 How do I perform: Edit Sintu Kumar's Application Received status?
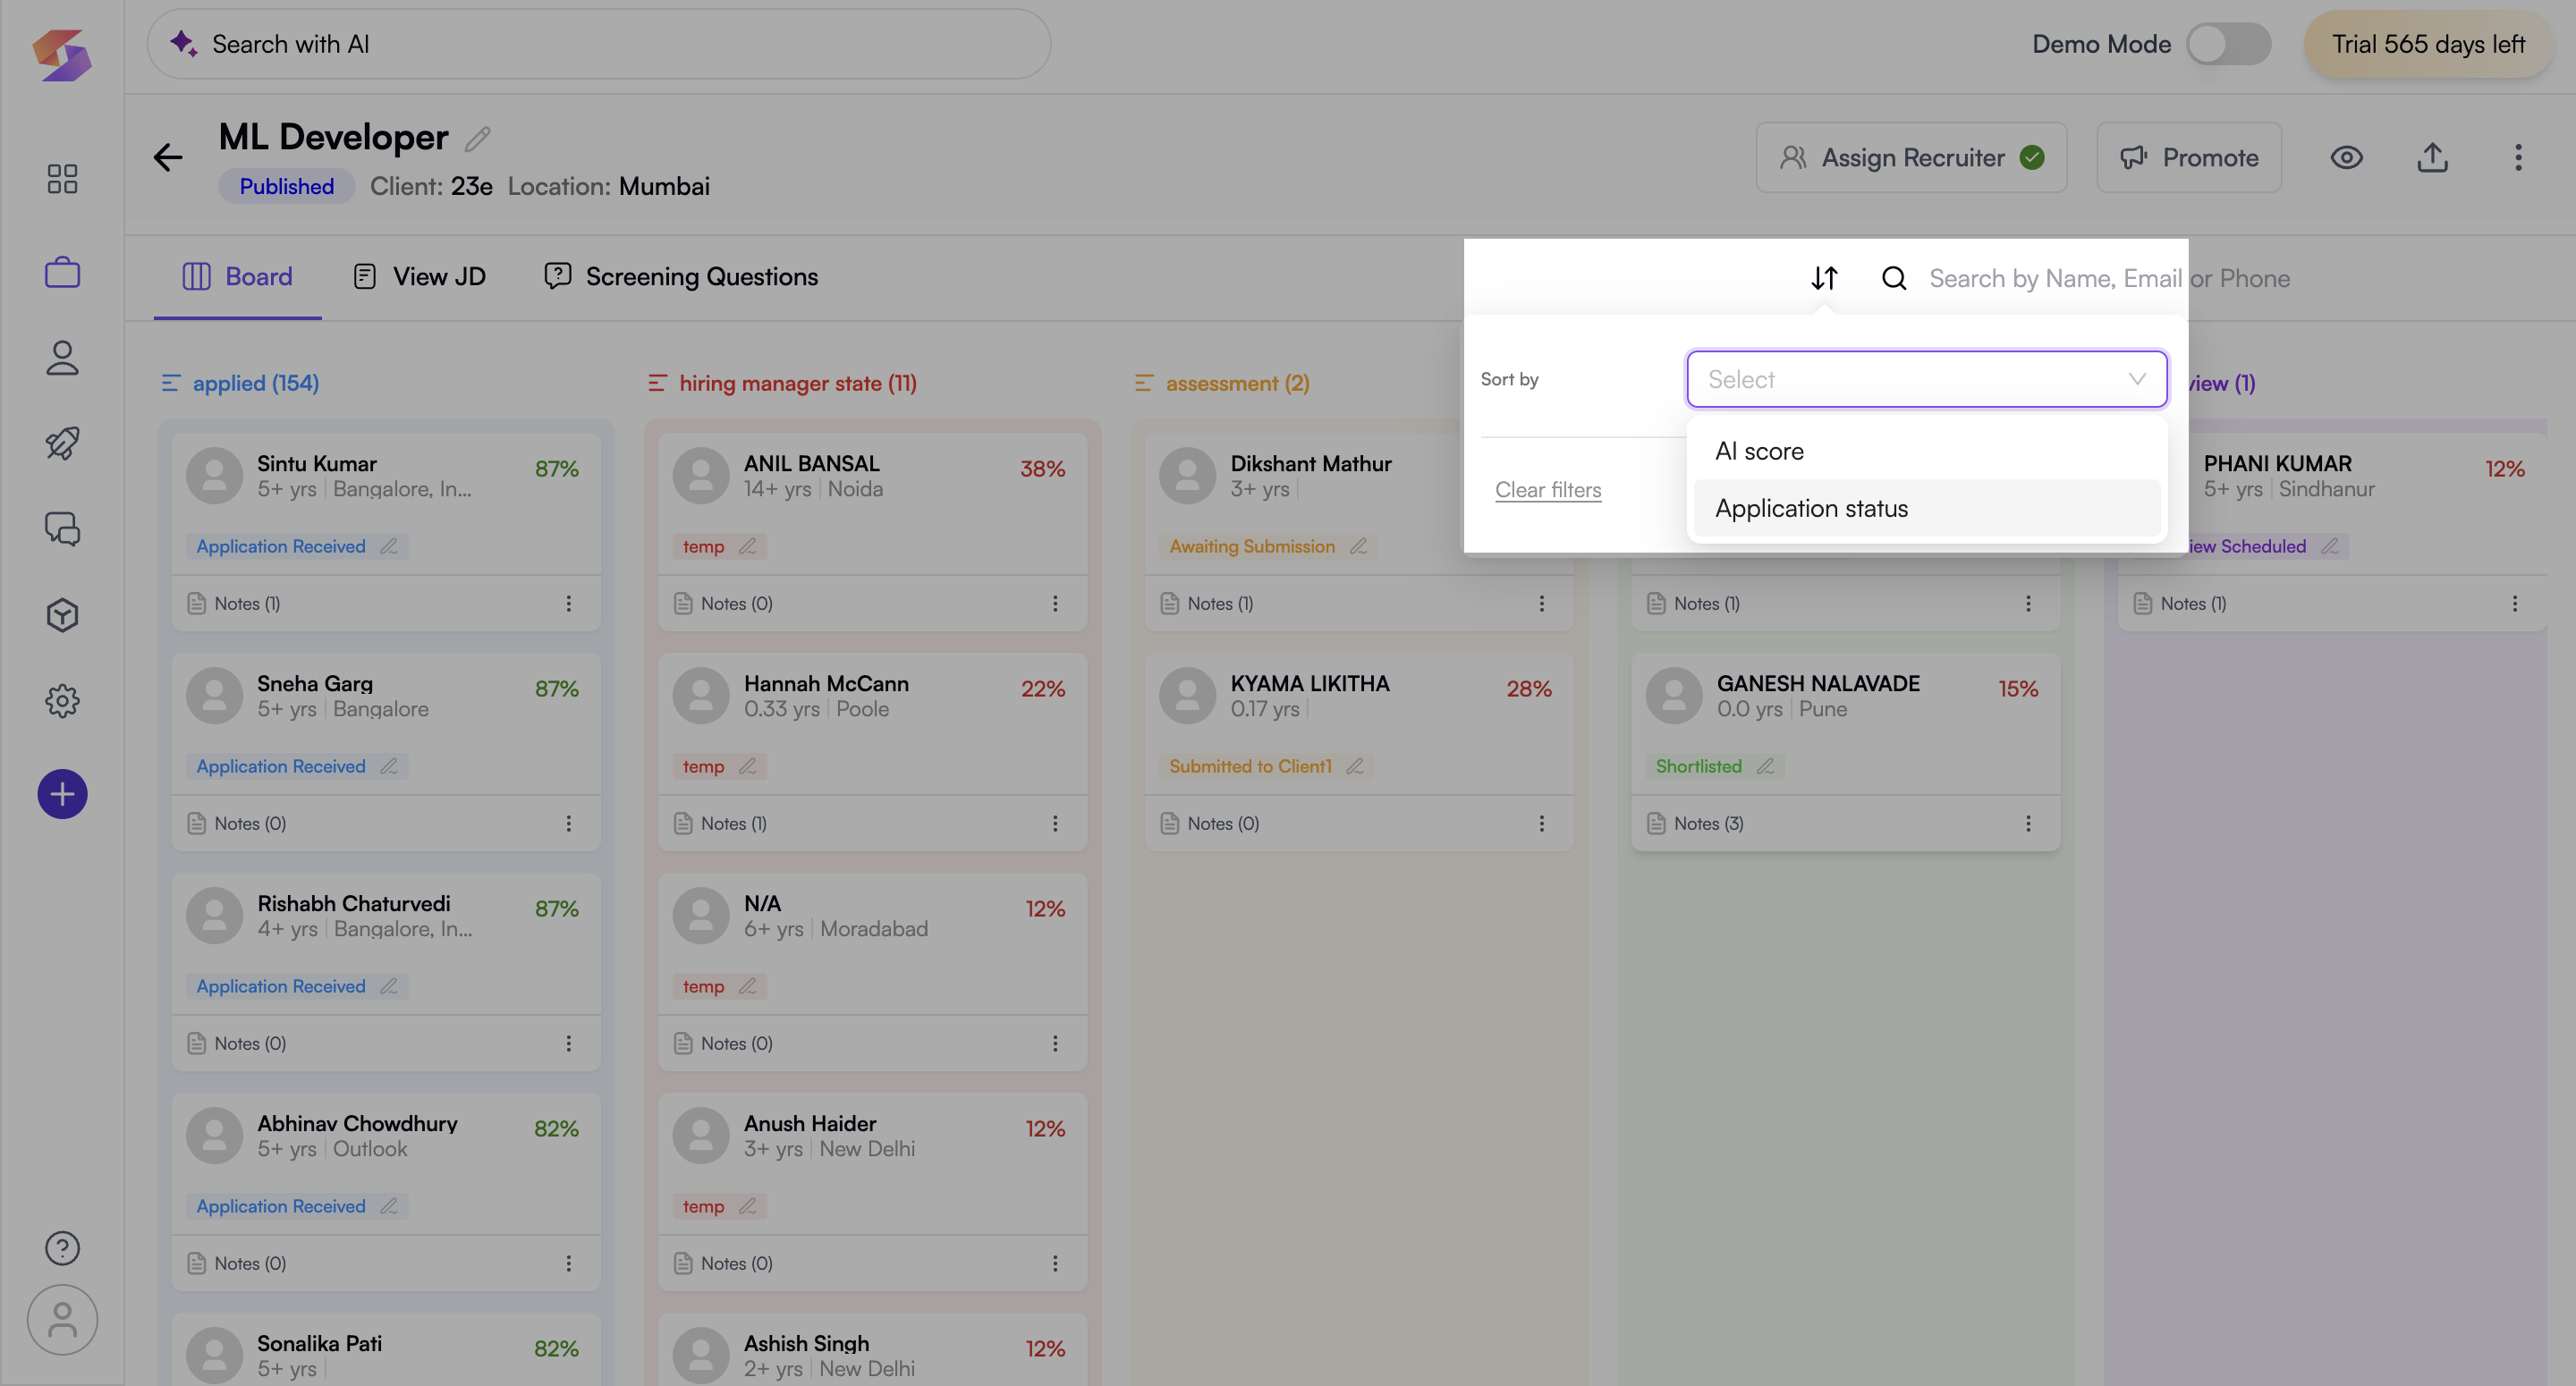[x=389, y=546]
